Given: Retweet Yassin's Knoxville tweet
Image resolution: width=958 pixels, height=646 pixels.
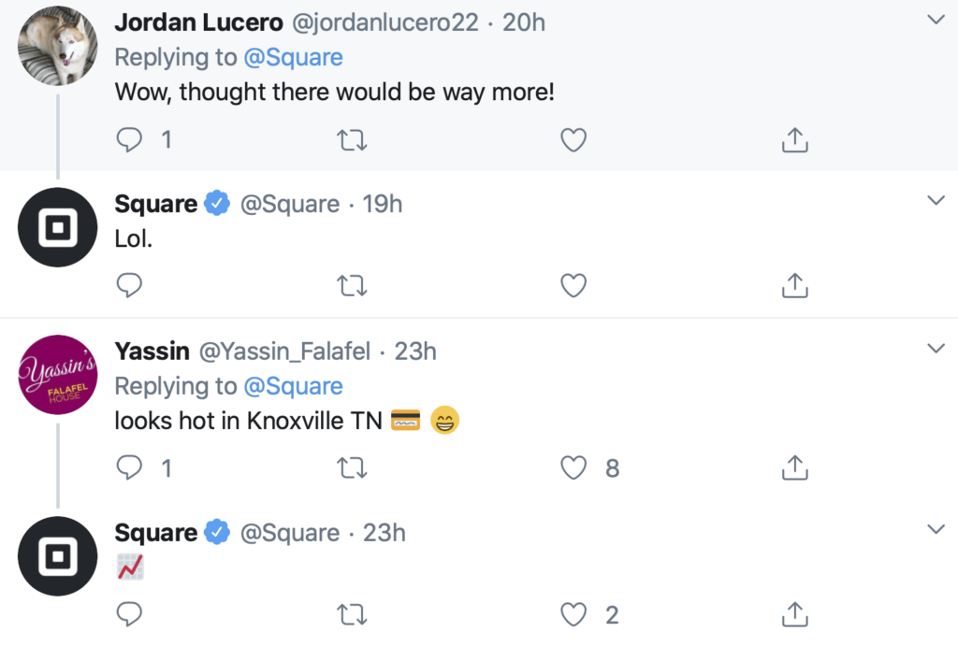Looking at the screenshot, I should 351,467.
